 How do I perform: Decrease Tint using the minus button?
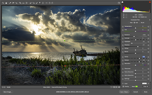pyautogui.click(x=123, y=30)
